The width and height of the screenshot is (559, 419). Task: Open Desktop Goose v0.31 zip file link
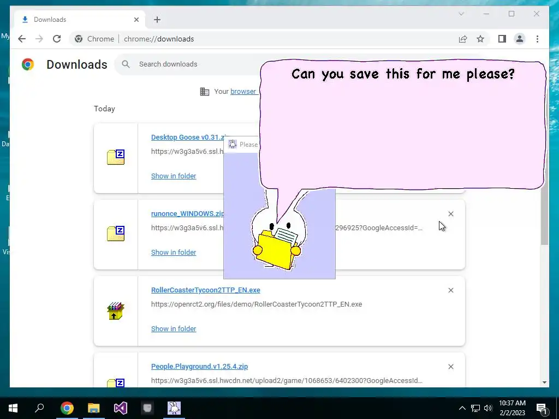[x=188, y=137]
